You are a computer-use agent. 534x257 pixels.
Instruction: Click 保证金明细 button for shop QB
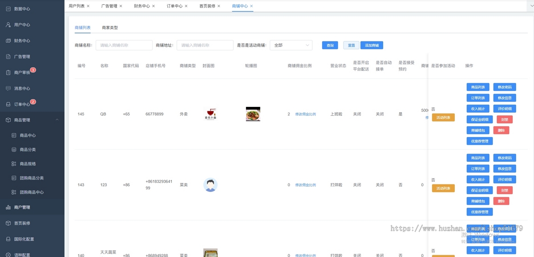pos(480,119)
